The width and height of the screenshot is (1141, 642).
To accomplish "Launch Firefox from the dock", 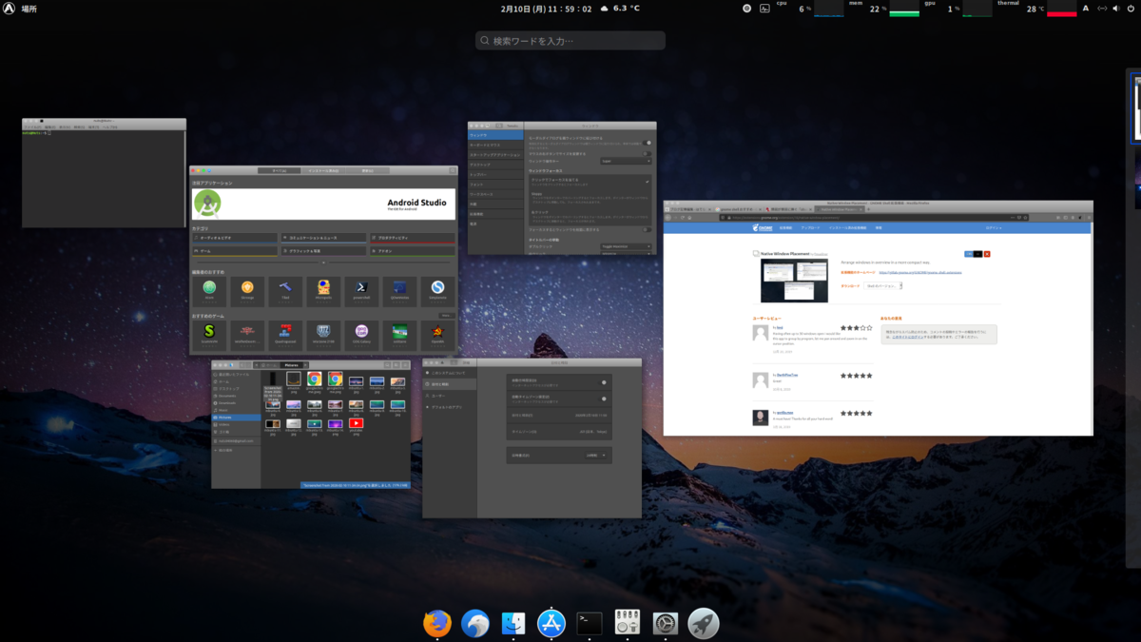I will tap(437, 623).
